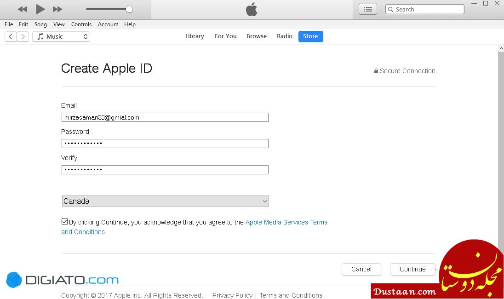The width and height of the screenshot is (504, 299).
Task: Toggle the terms agreement checkbox
Action: pos(64,222)
